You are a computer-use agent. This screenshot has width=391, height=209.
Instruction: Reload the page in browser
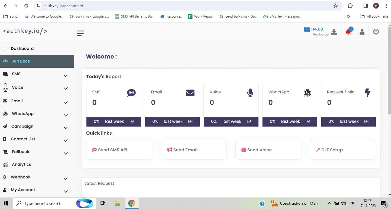26,6
